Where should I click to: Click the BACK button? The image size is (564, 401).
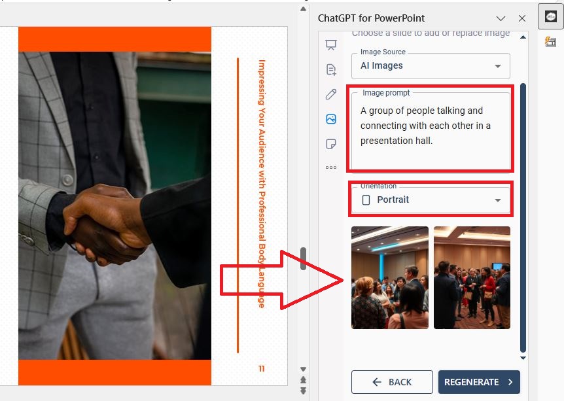[x=392, y=382]
